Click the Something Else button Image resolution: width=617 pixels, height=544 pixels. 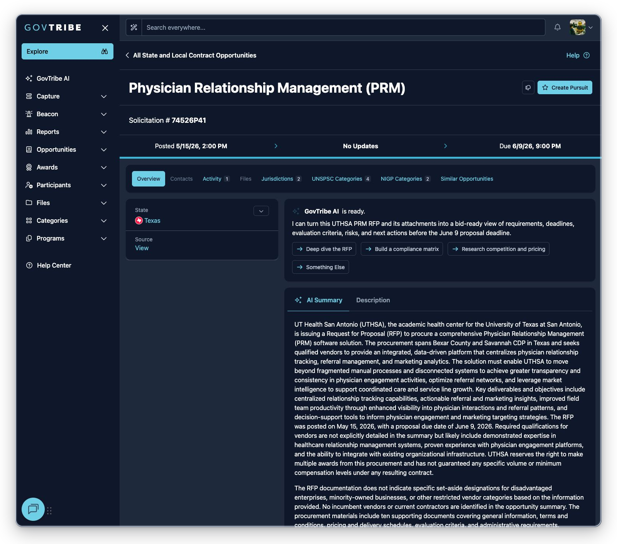point(321,267)
